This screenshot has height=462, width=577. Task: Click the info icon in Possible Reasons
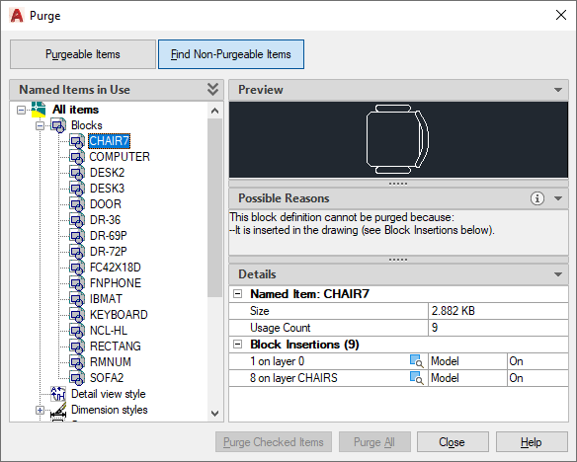tap(536, 198)
